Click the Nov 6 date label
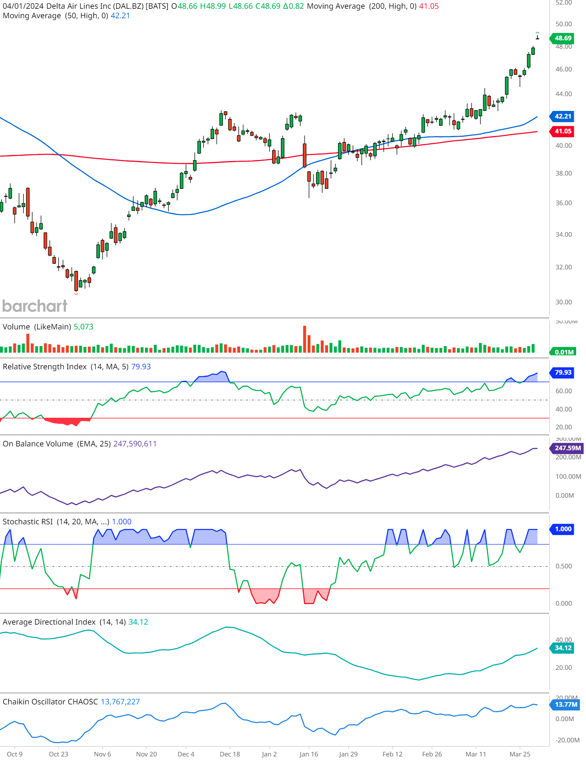This screenshot has height=761, width=586. pyautogui.click(x=102, y=754)
